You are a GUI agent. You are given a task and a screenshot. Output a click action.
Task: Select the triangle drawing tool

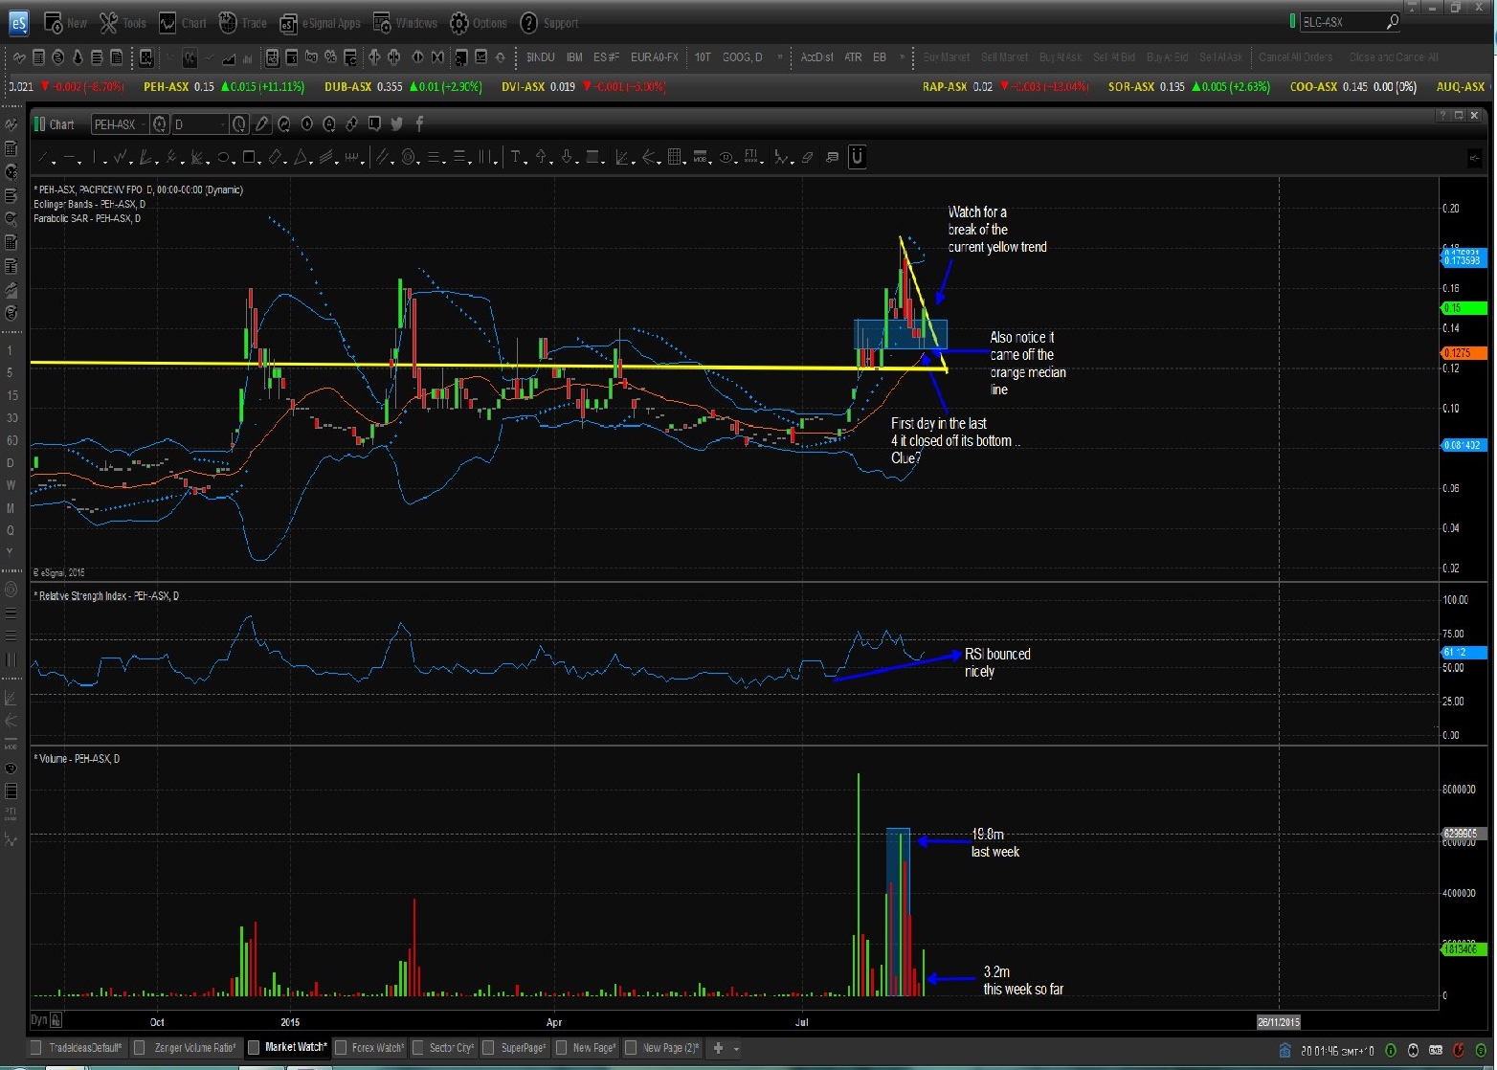point(302,157)
